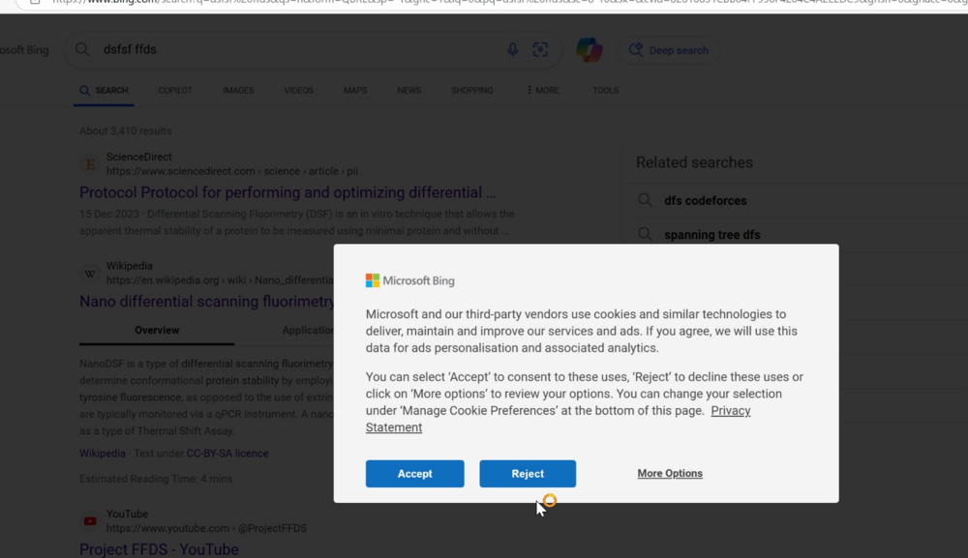Screen dimensions: 968x558
Task: Open the 'Project FFDS - YouTube' result
Action: pos(159,549)
